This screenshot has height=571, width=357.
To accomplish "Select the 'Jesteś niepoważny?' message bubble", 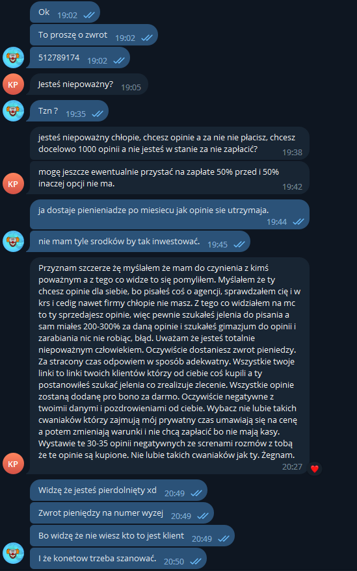I will 89,84.
